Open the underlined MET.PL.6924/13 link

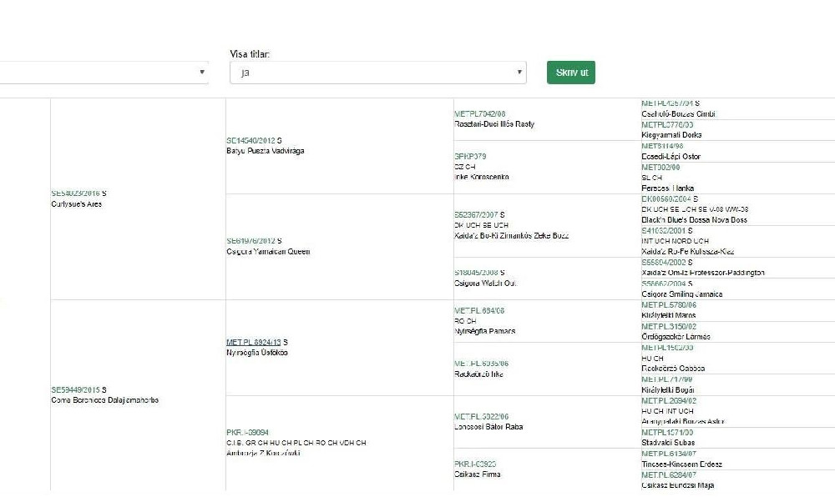point(254,343)
